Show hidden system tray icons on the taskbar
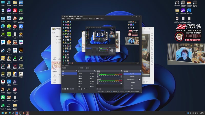This screenshot has height=115, width=205. point(185,113)
